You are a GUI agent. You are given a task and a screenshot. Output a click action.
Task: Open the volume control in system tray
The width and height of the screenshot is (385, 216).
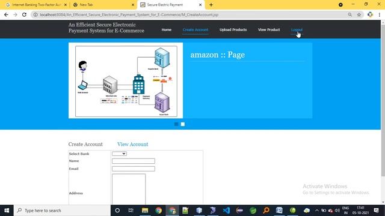point(337,211)
